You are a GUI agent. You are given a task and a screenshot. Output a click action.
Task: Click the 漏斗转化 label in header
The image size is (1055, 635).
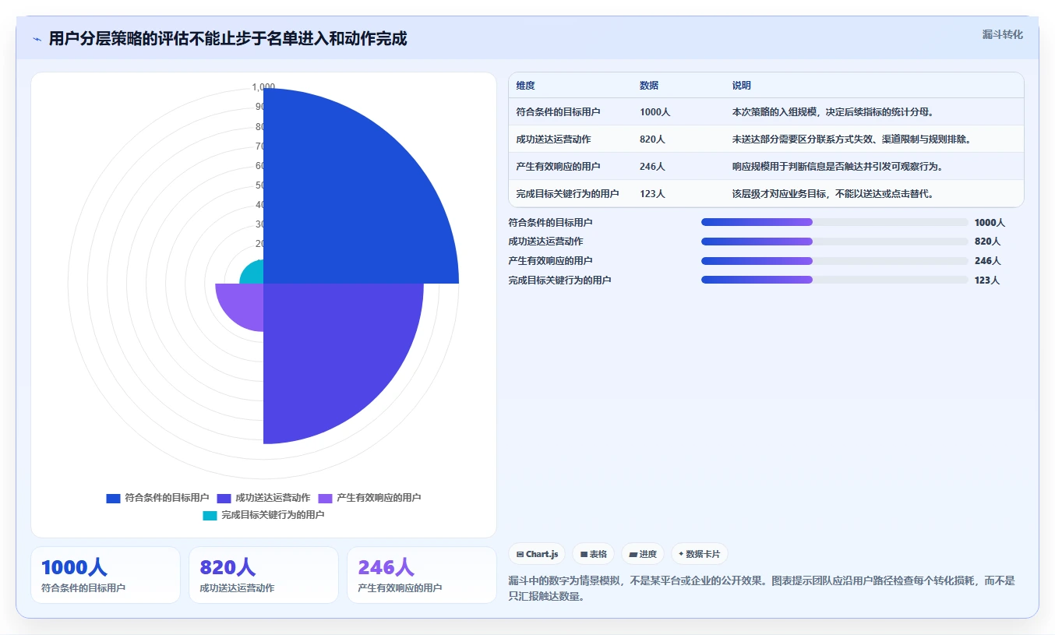pyautogui.click(x=1002, y=34)
